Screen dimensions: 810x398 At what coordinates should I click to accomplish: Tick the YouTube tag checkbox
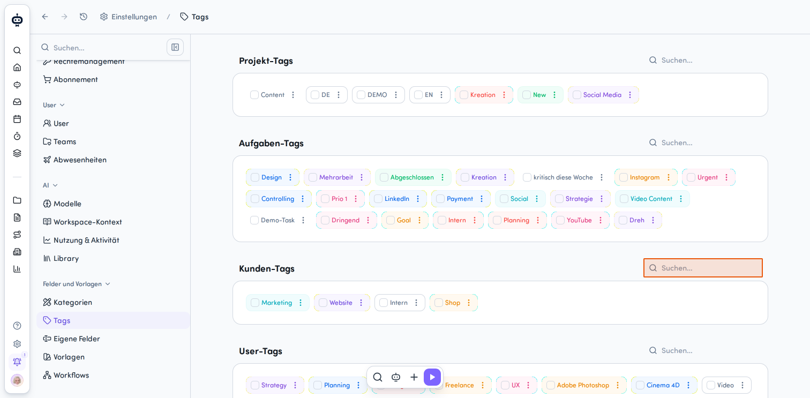pos(560,220)
